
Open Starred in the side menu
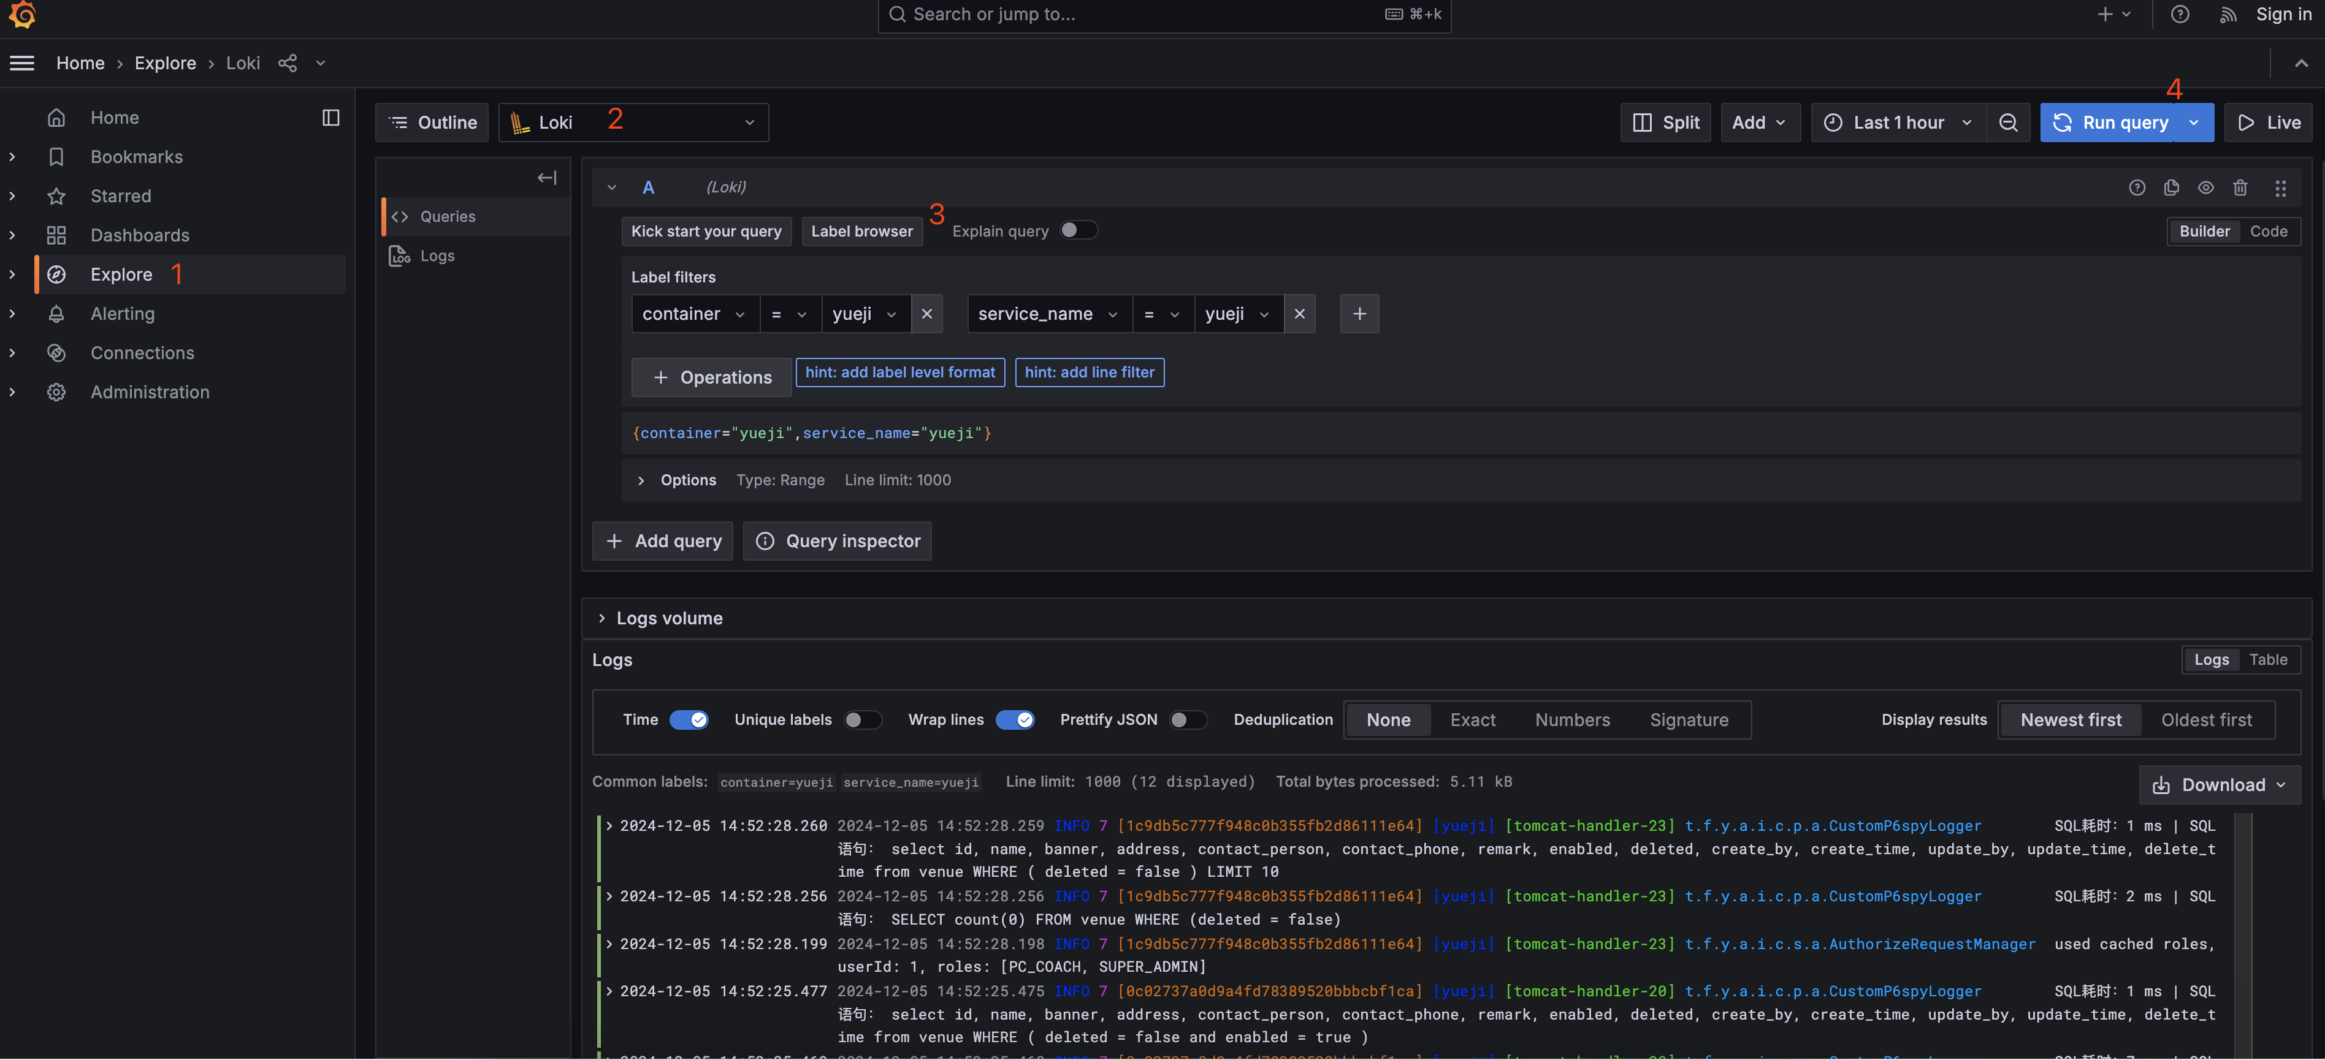pos(121,195)
